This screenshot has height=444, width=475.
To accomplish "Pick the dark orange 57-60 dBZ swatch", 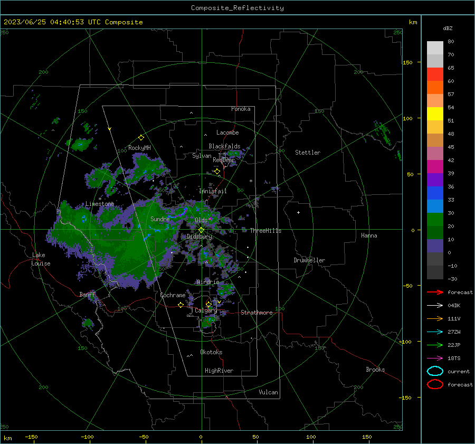I will [435, 88].
